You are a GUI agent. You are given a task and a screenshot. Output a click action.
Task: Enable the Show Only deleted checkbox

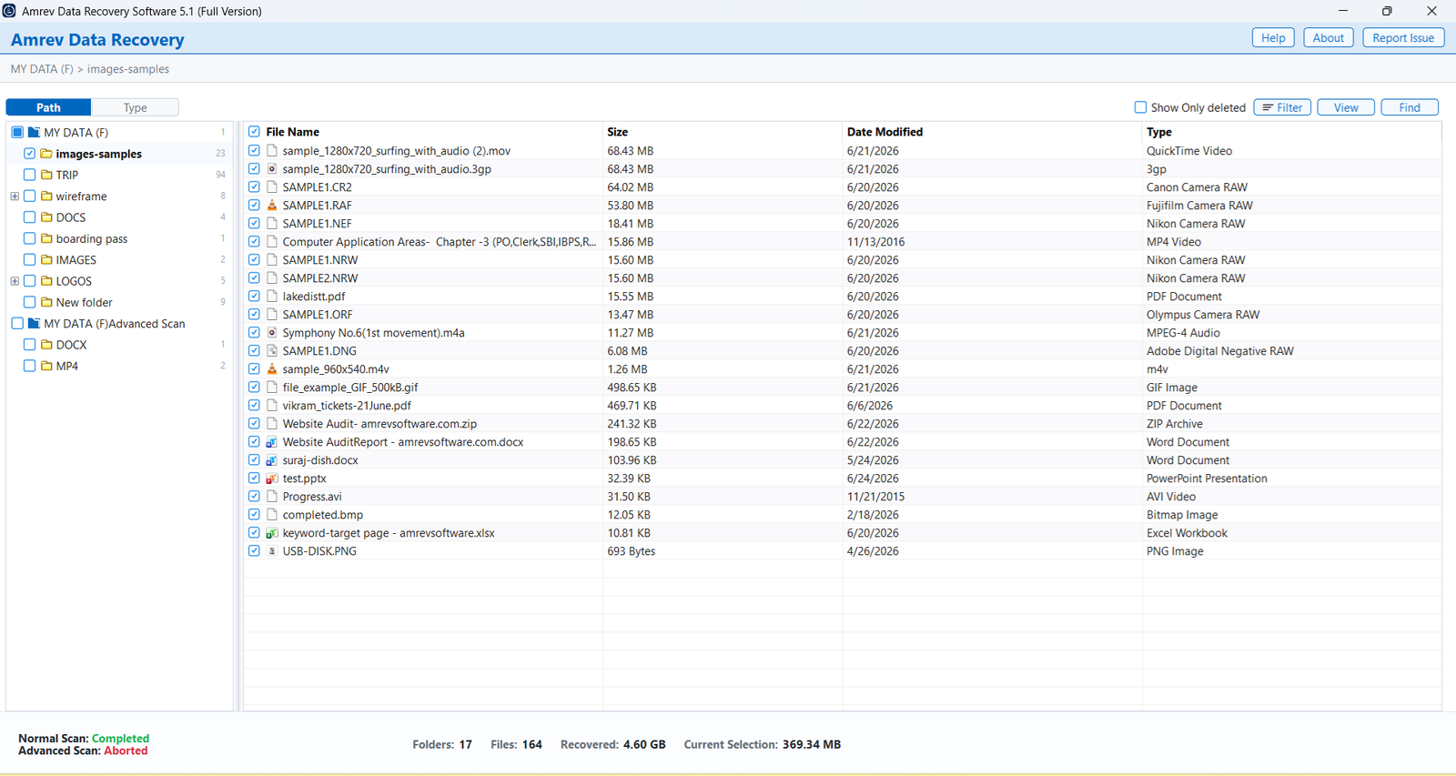tap(1140, 107)
